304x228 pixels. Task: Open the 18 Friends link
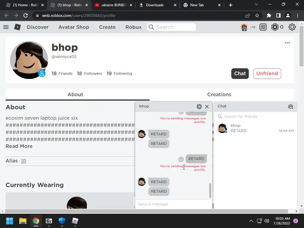click(62, 74)
